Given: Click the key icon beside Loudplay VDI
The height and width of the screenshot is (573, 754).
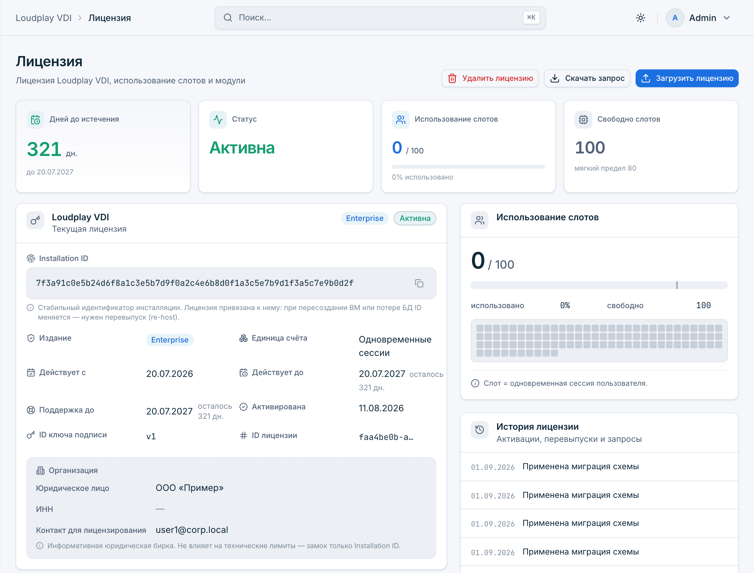Looking at the screenshot, I should click(35, 221).
